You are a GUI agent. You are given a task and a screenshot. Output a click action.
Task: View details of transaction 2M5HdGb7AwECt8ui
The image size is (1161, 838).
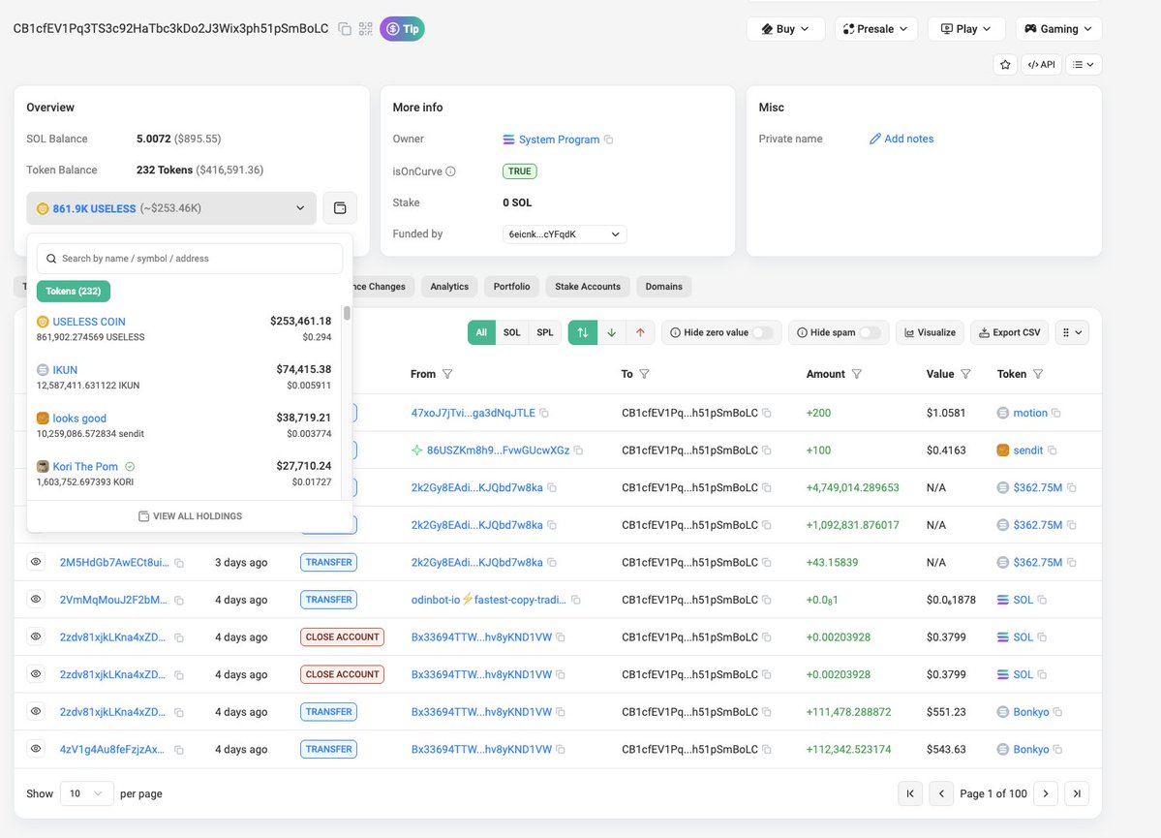pyautogui.click(x=36, y=562)
